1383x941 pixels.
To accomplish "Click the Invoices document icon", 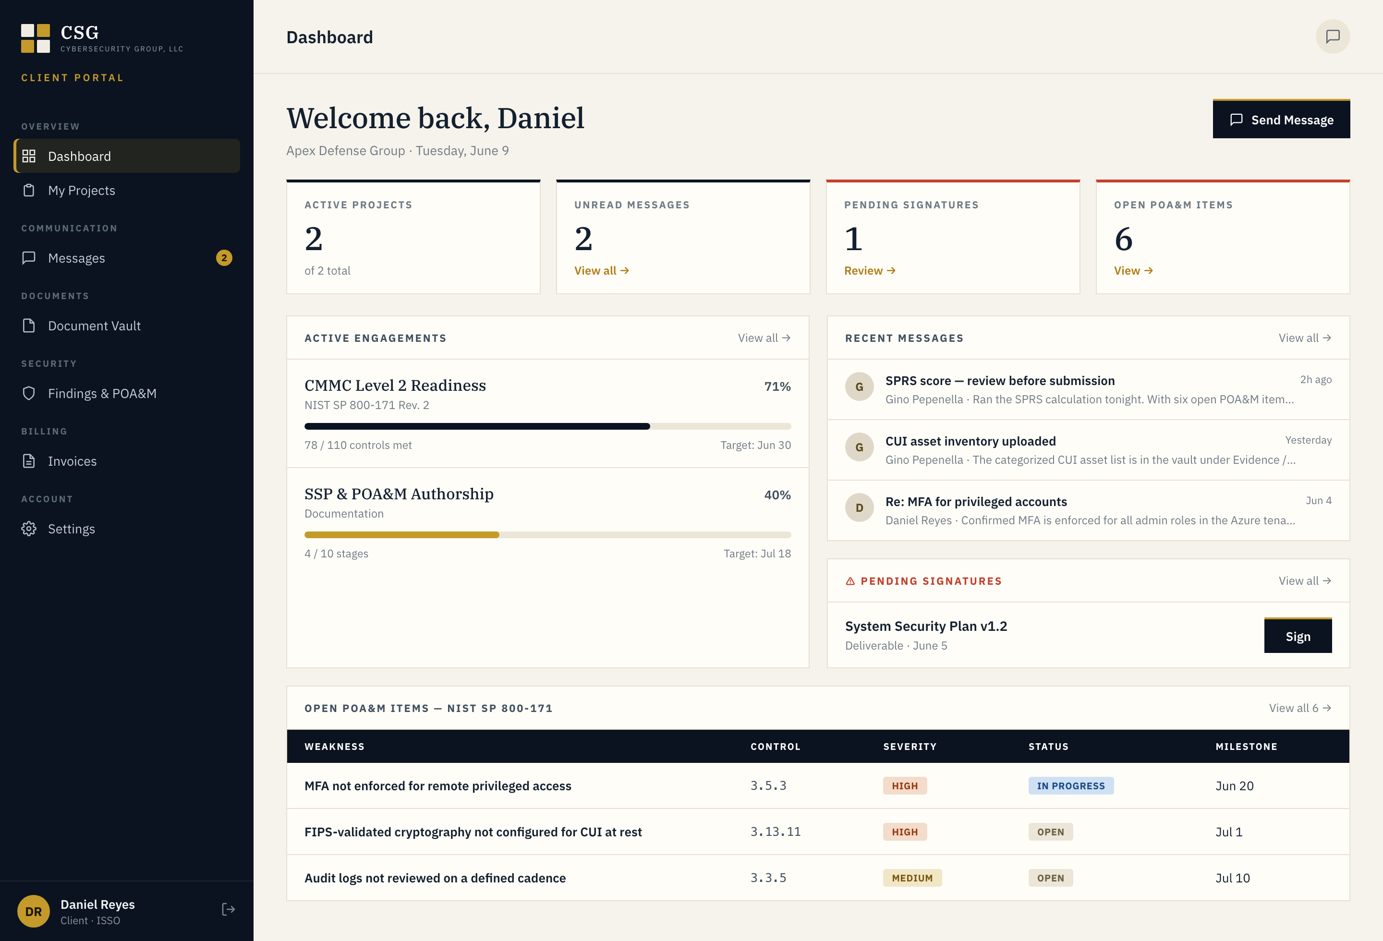I will tap(28, 461).
